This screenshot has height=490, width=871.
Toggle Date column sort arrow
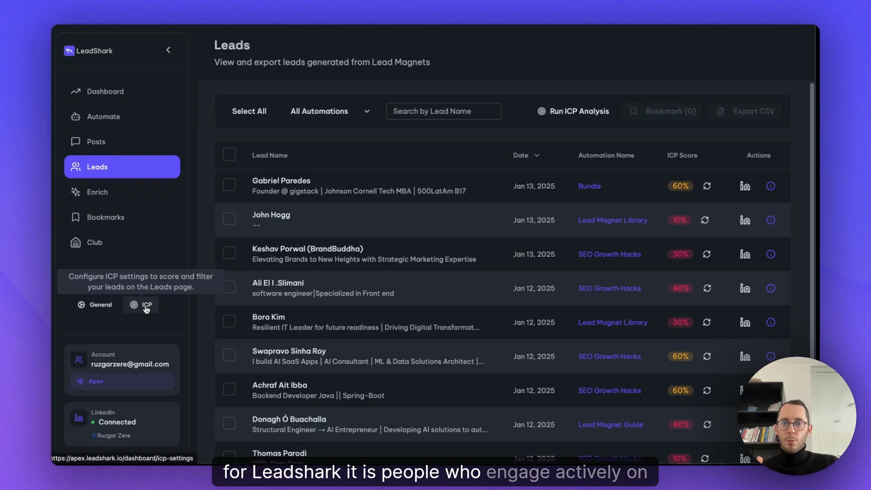(537, 155)
